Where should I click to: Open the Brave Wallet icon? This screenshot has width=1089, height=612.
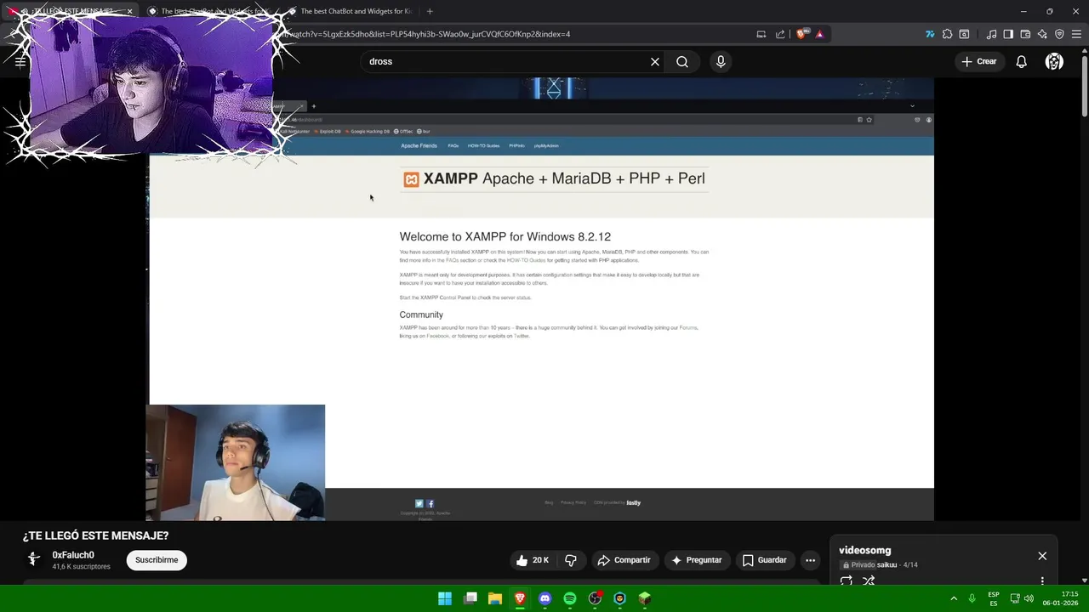click(x=1025, y=35)
